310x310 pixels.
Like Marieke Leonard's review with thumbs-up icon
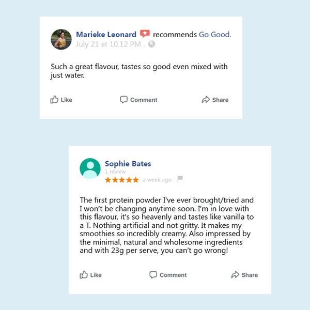point(54,100)
